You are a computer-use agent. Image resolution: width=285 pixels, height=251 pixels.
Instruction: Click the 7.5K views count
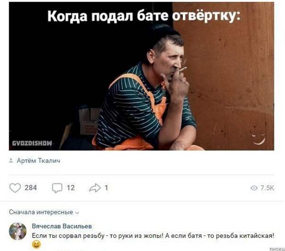click(267, 188)
